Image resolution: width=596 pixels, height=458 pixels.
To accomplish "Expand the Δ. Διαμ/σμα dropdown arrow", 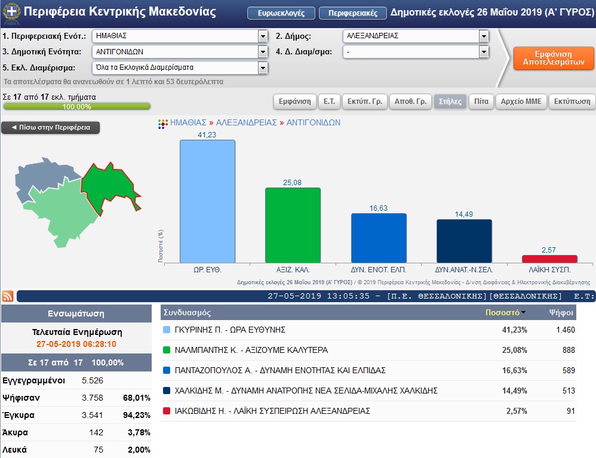I will point(484,52).
